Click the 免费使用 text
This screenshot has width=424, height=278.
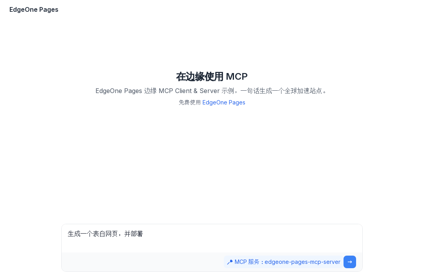point(190,102)
